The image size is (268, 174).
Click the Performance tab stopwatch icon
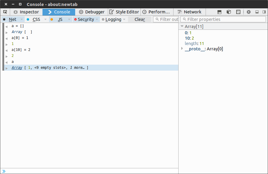coord(144,12)
